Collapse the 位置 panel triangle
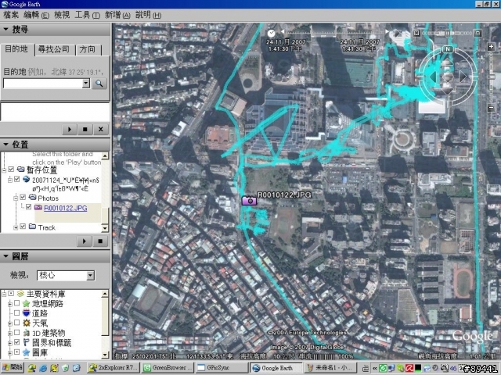Viewport: 501px width, 375px height. click(x=5, y=145)
